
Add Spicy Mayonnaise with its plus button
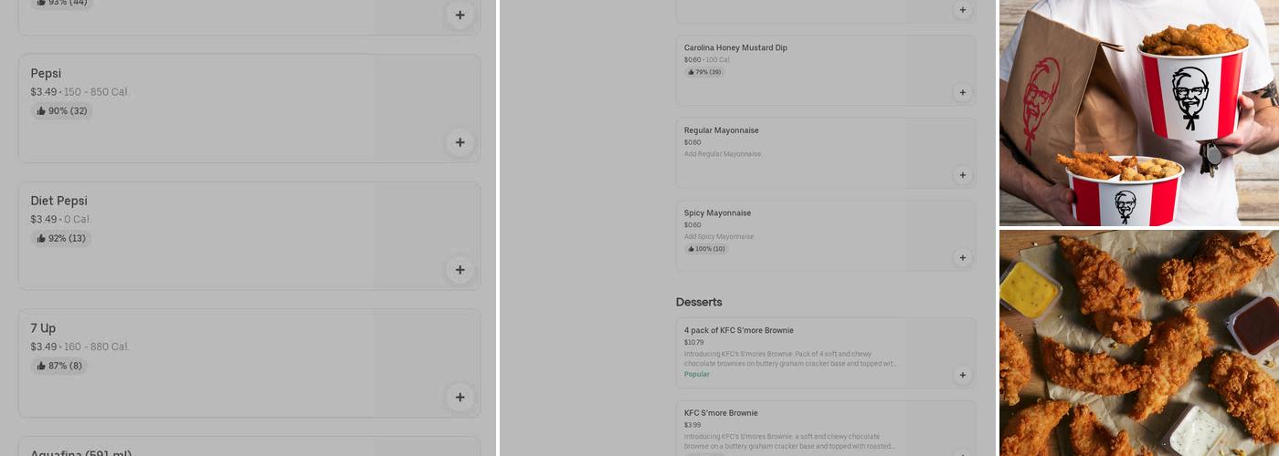point(962,258)
